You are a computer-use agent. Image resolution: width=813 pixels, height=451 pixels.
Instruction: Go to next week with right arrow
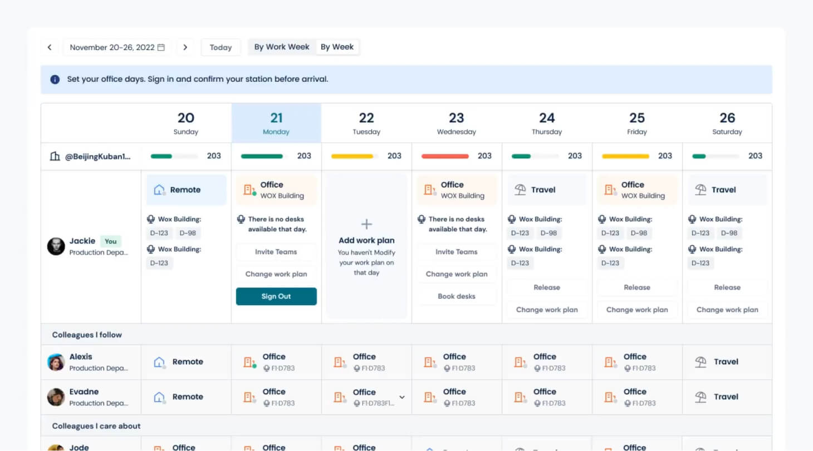click(x=185, y=47)
